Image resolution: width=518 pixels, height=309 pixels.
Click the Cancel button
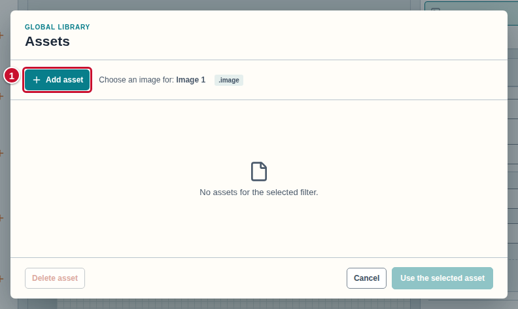tap(366, 278)
